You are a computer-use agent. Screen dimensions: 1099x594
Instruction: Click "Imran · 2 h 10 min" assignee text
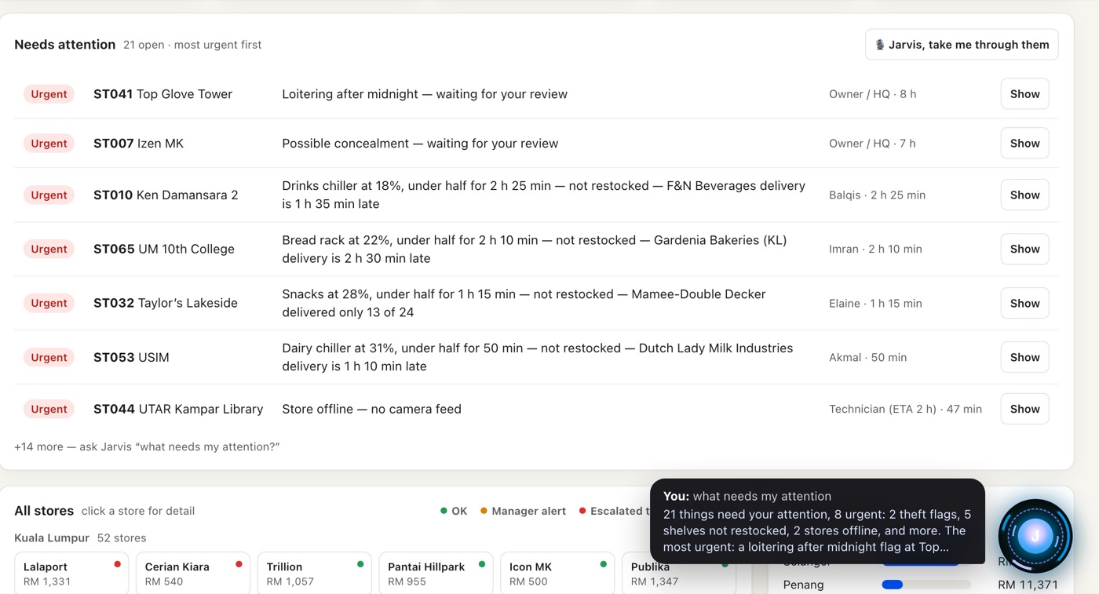pyautogui.click(x=875, y=250)
